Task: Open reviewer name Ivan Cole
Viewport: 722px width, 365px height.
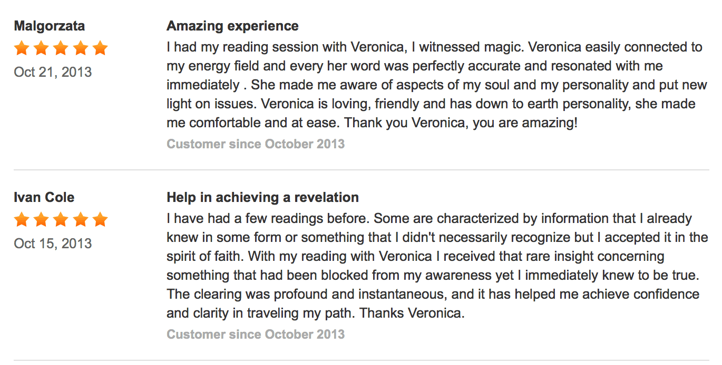Action: pos(44,198)
